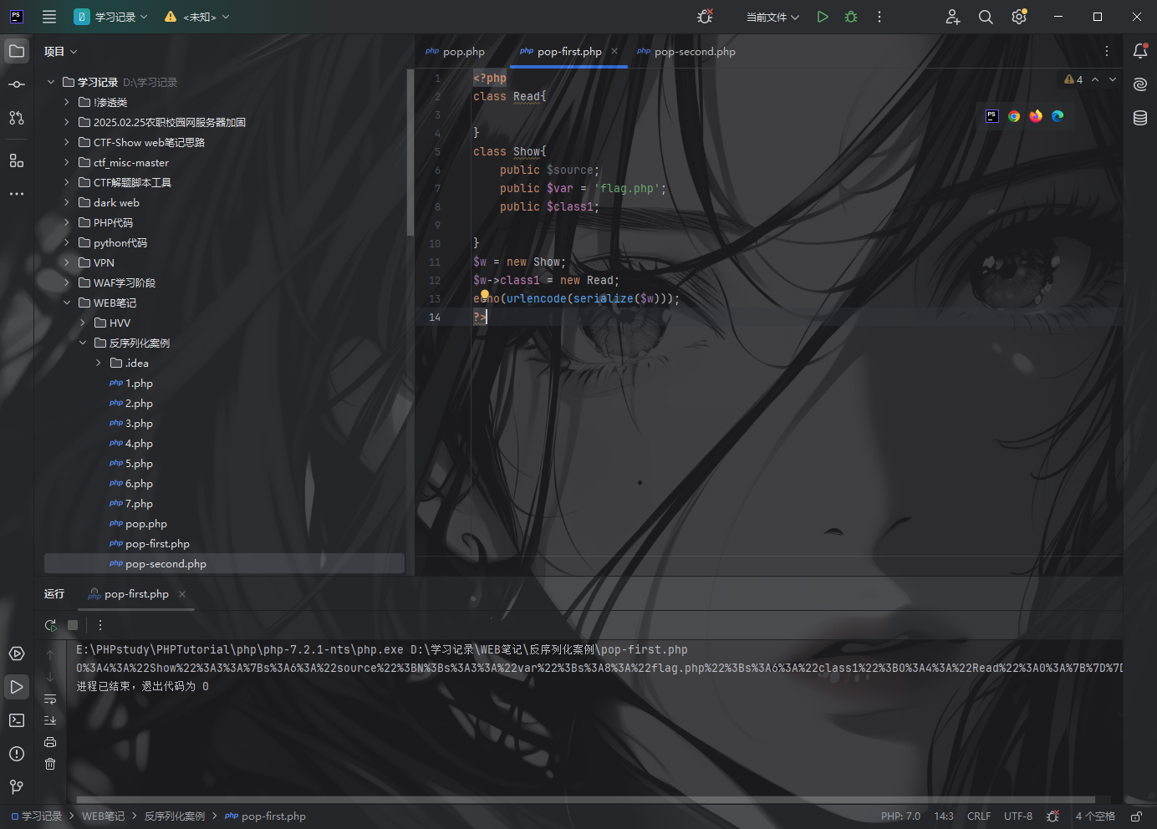Show more tool windows ellipsis
This screenshot has height=829, width=1157.
(x=17, y=194)
